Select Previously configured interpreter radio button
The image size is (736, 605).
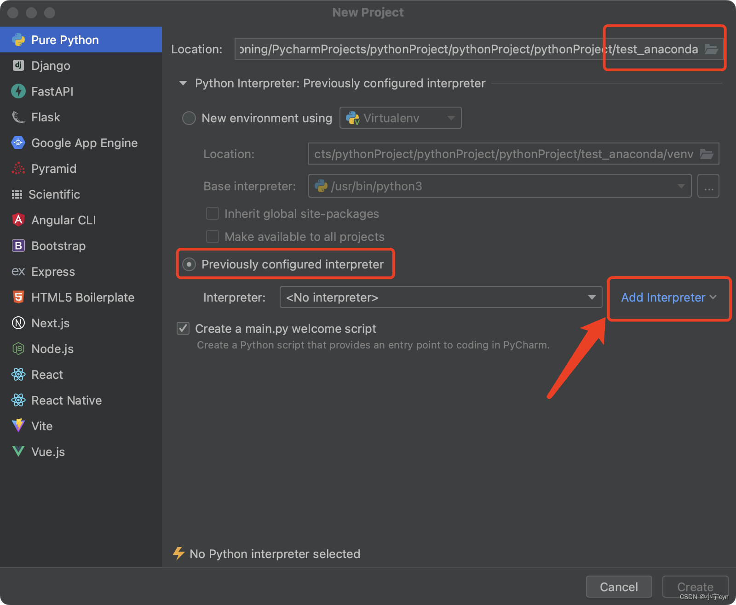tap(189, 264)
